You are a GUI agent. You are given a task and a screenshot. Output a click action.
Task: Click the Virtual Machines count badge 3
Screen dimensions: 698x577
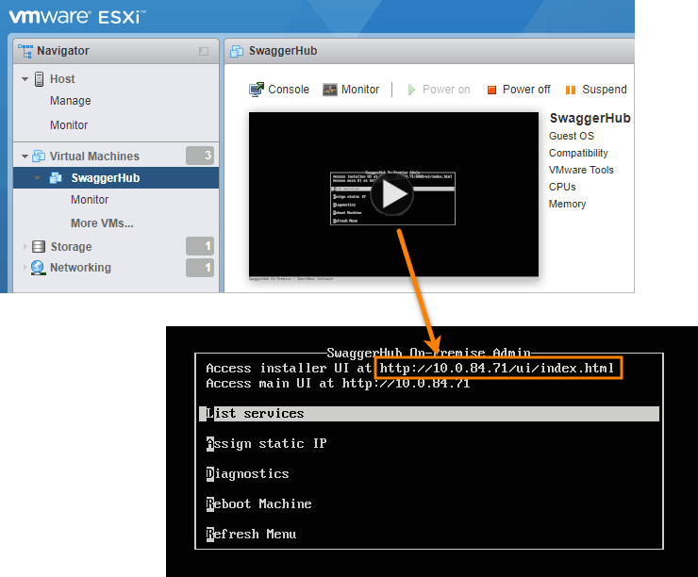click(x=200, y=156)
